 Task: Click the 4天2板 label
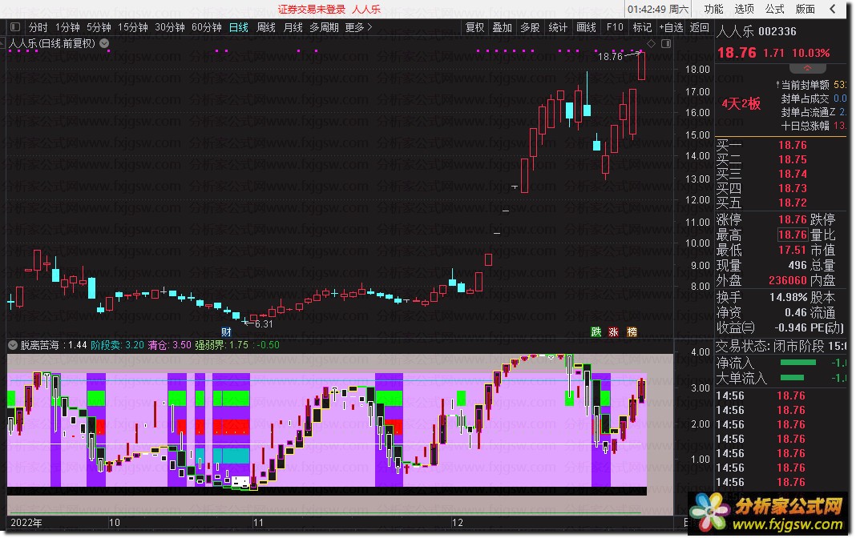pyautogui.click(x=741, y=103)
